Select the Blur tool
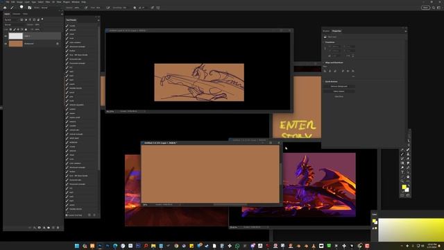 408,163
